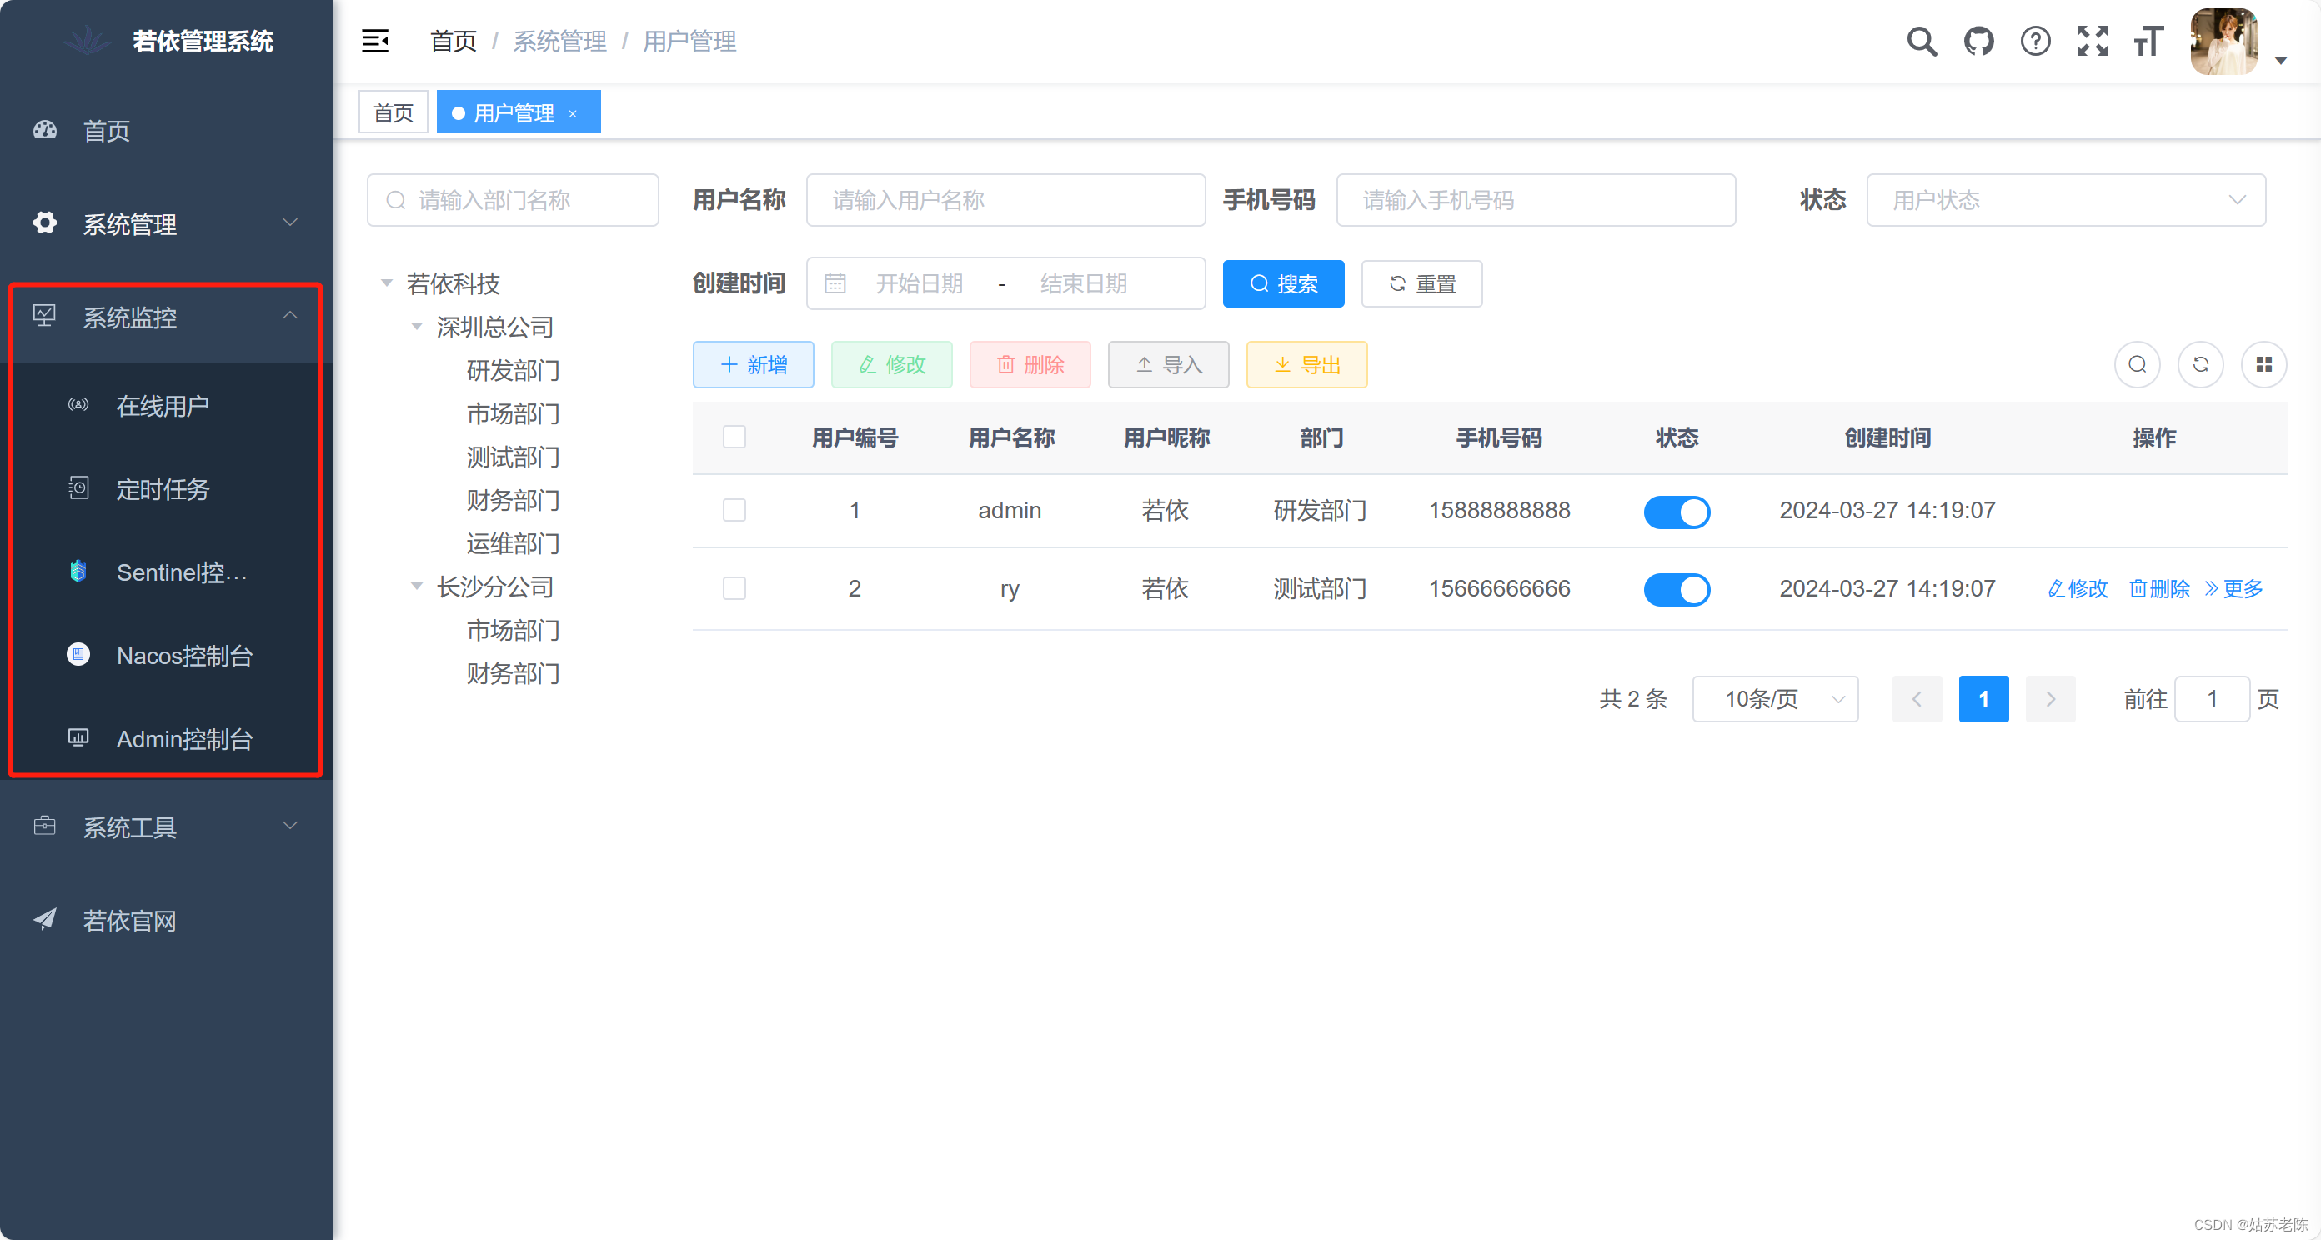
Task: Disable status switch for user admin
Action: [x=1676, y=512]
